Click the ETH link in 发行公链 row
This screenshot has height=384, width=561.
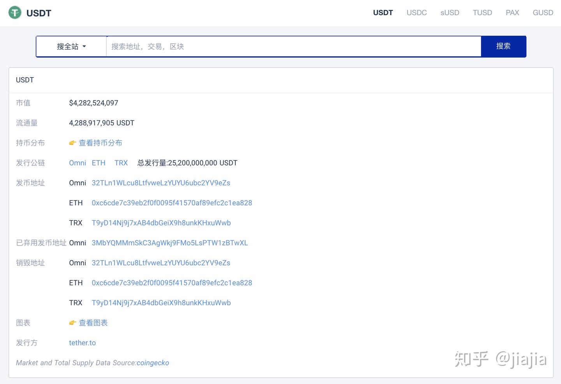99,163
